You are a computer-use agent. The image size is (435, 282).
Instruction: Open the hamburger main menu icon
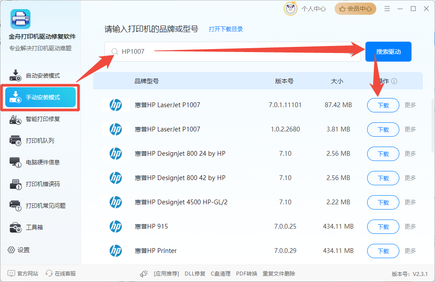point(387,9)
